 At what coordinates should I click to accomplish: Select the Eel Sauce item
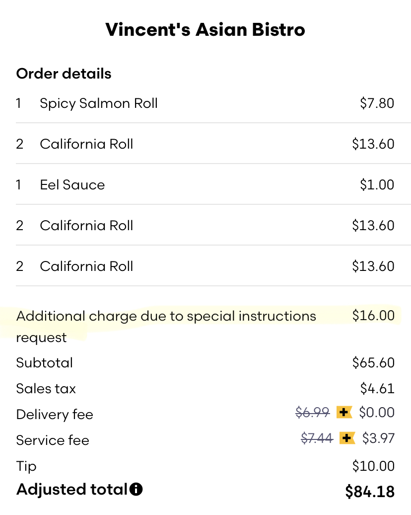point(72,185)
